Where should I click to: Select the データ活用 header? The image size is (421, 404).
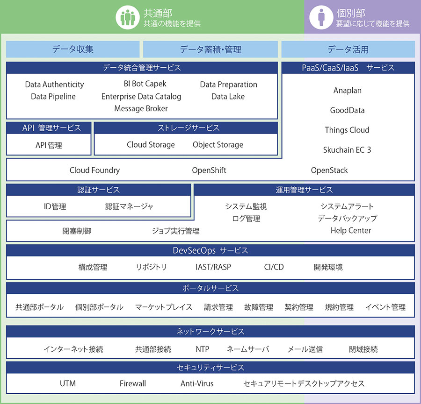348,50
